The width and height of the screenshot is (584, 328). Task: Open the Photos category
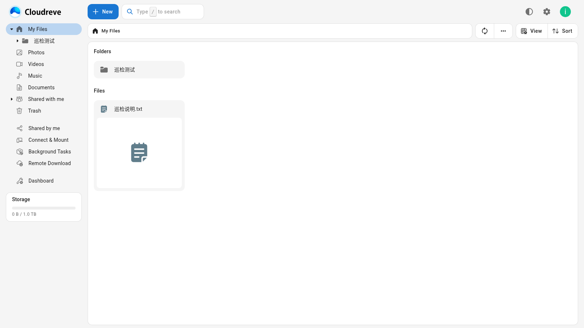(44, 52)
